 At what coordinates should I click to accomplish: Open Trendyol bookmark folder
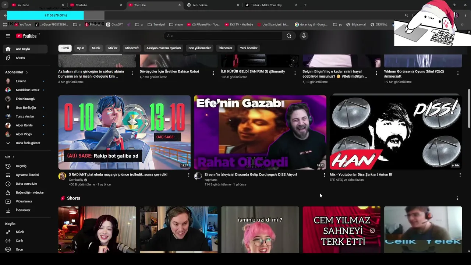coord(156,25)
